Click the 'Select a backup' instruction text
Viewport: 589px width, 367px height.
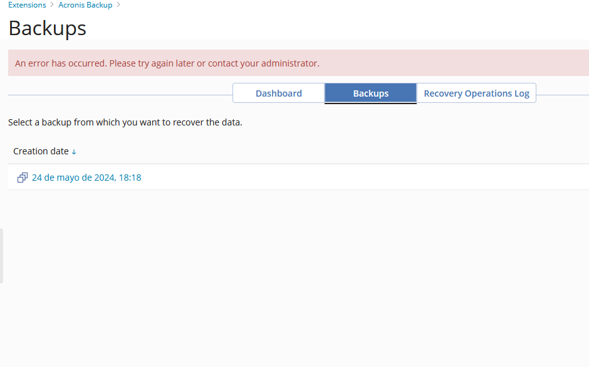[x=125, y=122]
